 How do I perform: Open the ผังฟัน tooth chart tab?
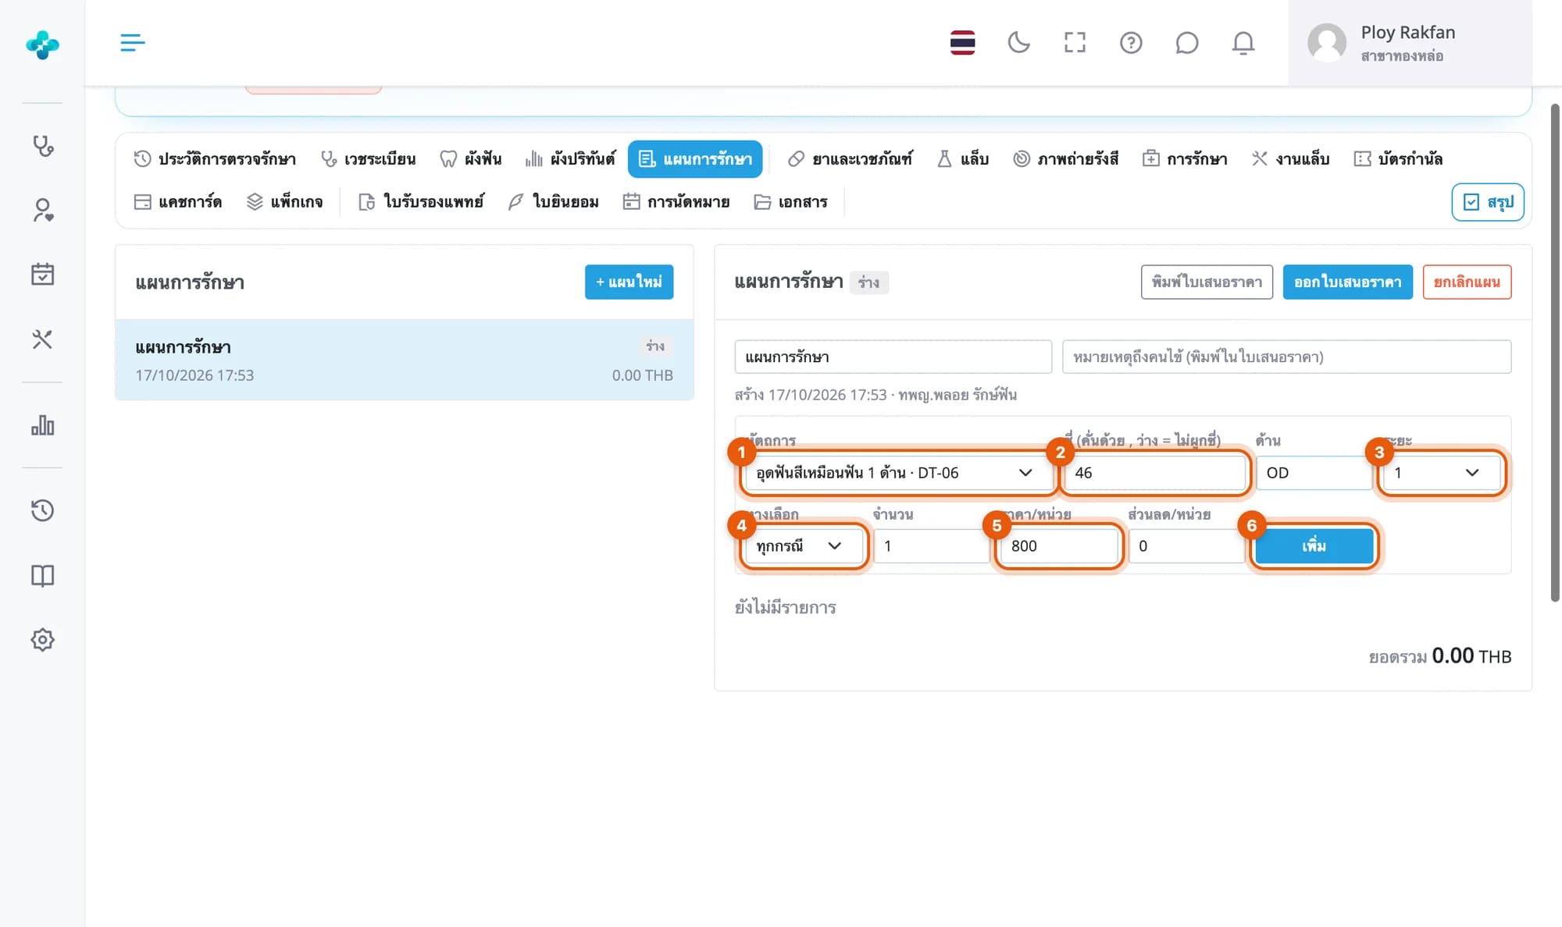[x=470, y=159]
